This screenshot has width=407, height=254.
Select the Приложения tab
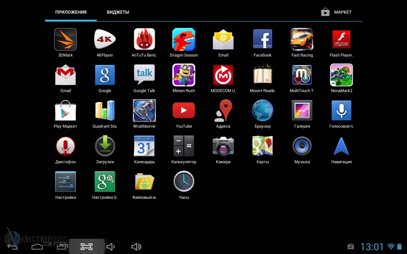coord(71,12)
